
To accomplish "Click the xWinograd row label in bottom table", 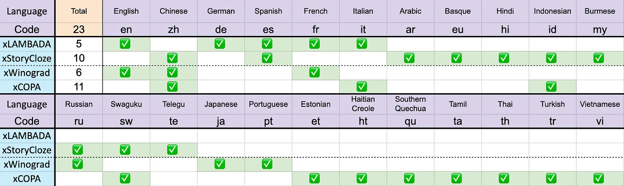I will pyautogui.click(x=27, y=164).
